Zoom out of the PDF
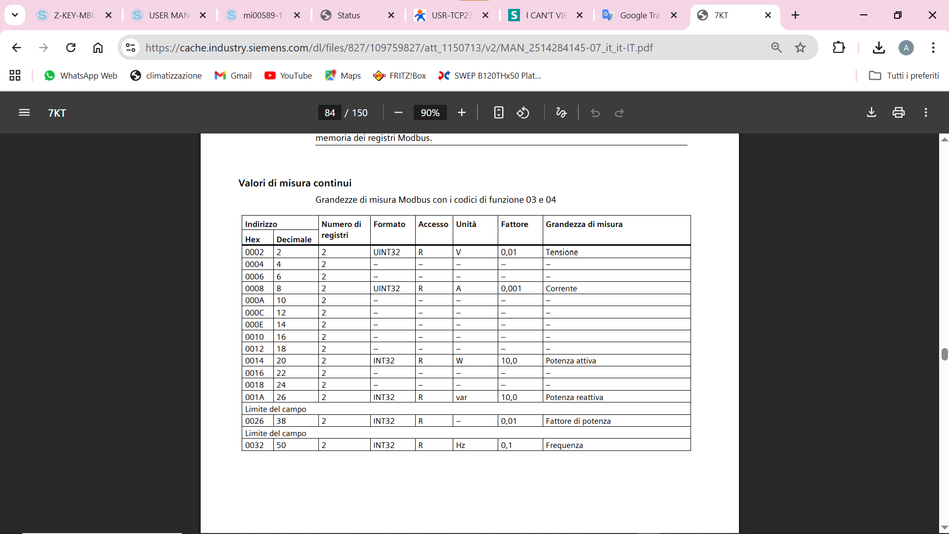 pyautogui.click(x=398, y=113)
